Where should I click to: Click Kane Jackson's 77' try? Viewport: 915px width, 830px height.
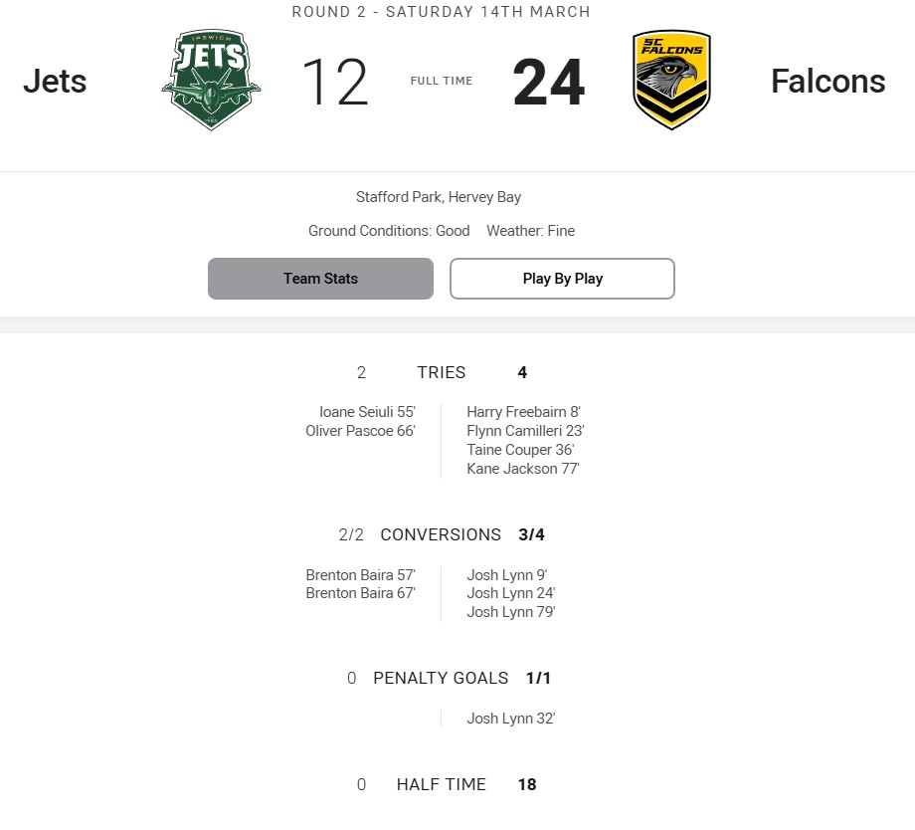pyautogui.click(x=523, y=469)
